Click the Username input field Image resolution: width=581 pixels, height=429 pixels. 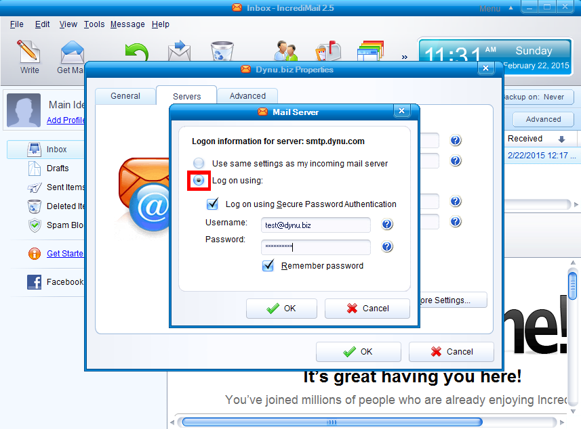pyautogui.click(x=316, y=225)
